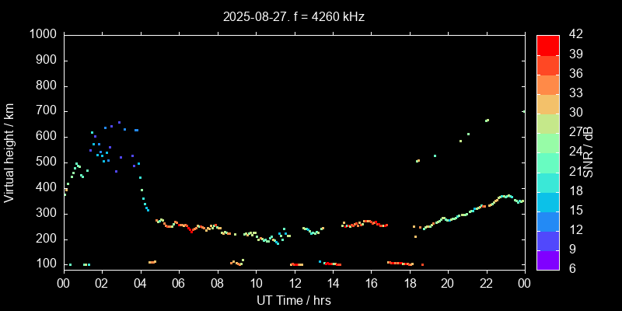Click the plot title showing 2025-08-27 4260 kHz
Viewport: 622px width, 311px height.
tap(294, 16)
